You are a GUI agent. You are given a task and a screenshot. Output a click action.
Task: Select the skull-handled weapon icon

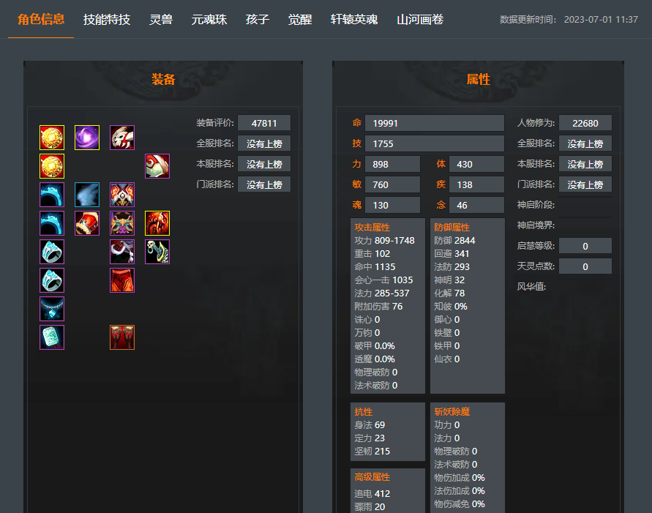click(x=157, y=252)
